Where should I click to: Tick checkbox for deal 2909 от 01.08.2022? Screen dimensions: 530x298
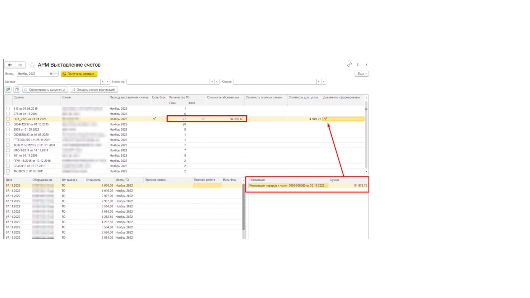click(8, 129)
